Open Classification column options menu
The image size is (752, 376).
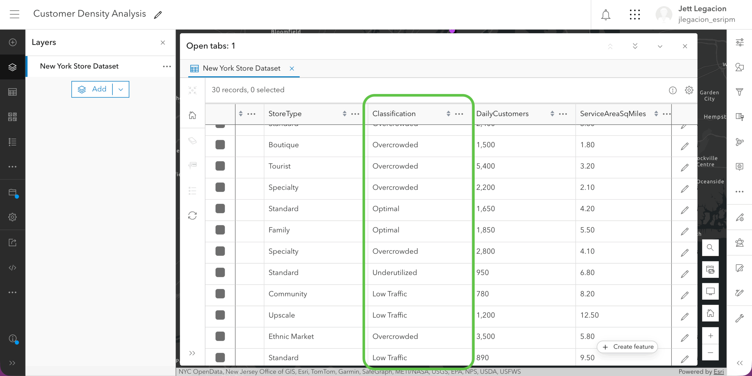coord(459,114)
